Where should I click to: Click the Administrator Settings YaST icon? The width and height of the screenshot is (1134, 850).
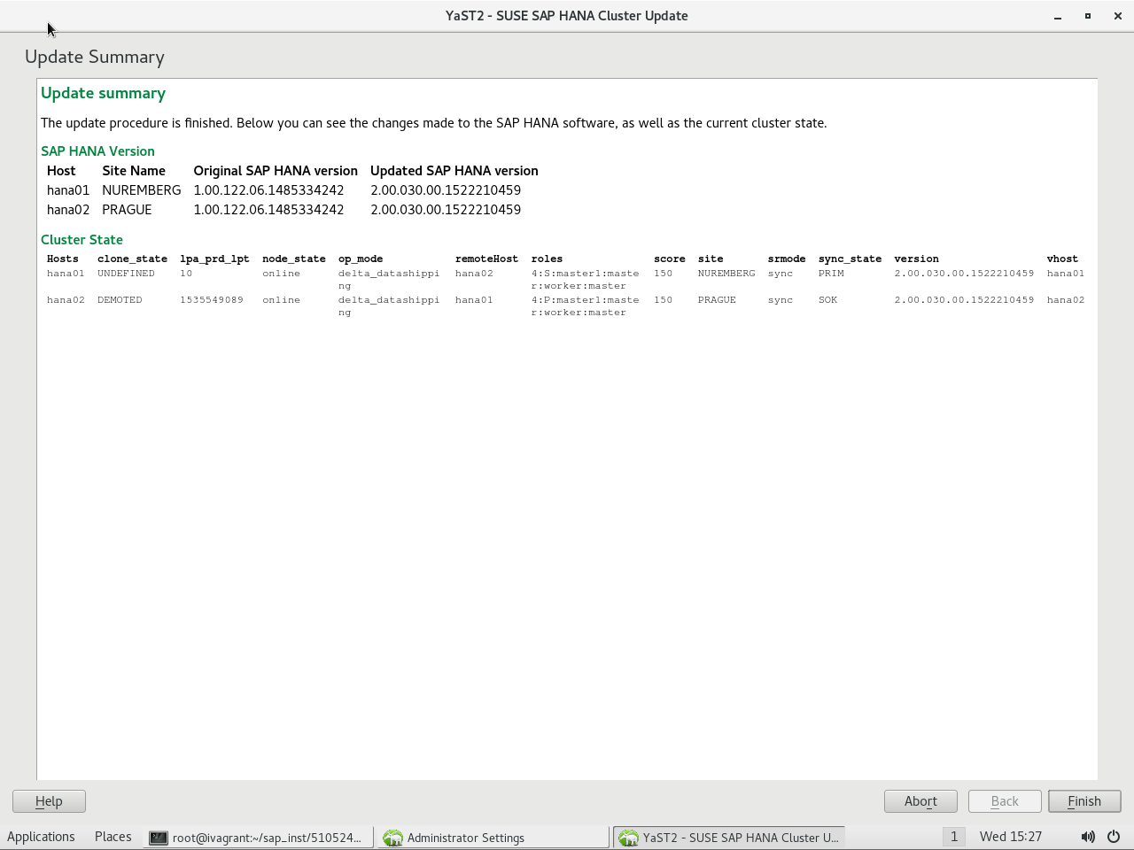(x=392, y=838)
